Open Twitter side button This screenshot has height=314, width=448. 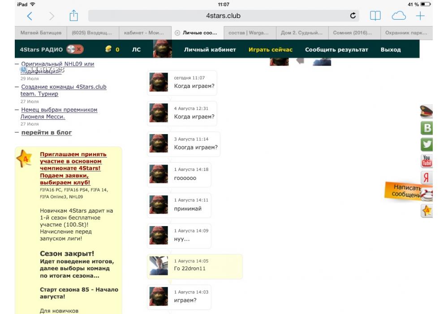click(426, 144)
